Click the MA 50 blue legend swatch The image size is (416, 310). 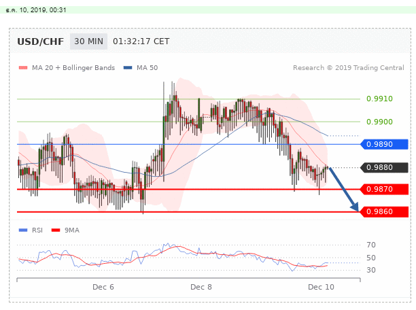click(128, 68)
